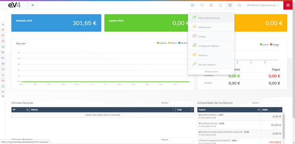Select Usuarios in settings menu
Viewport: 295px width, 144px height.
coord(211,55)
